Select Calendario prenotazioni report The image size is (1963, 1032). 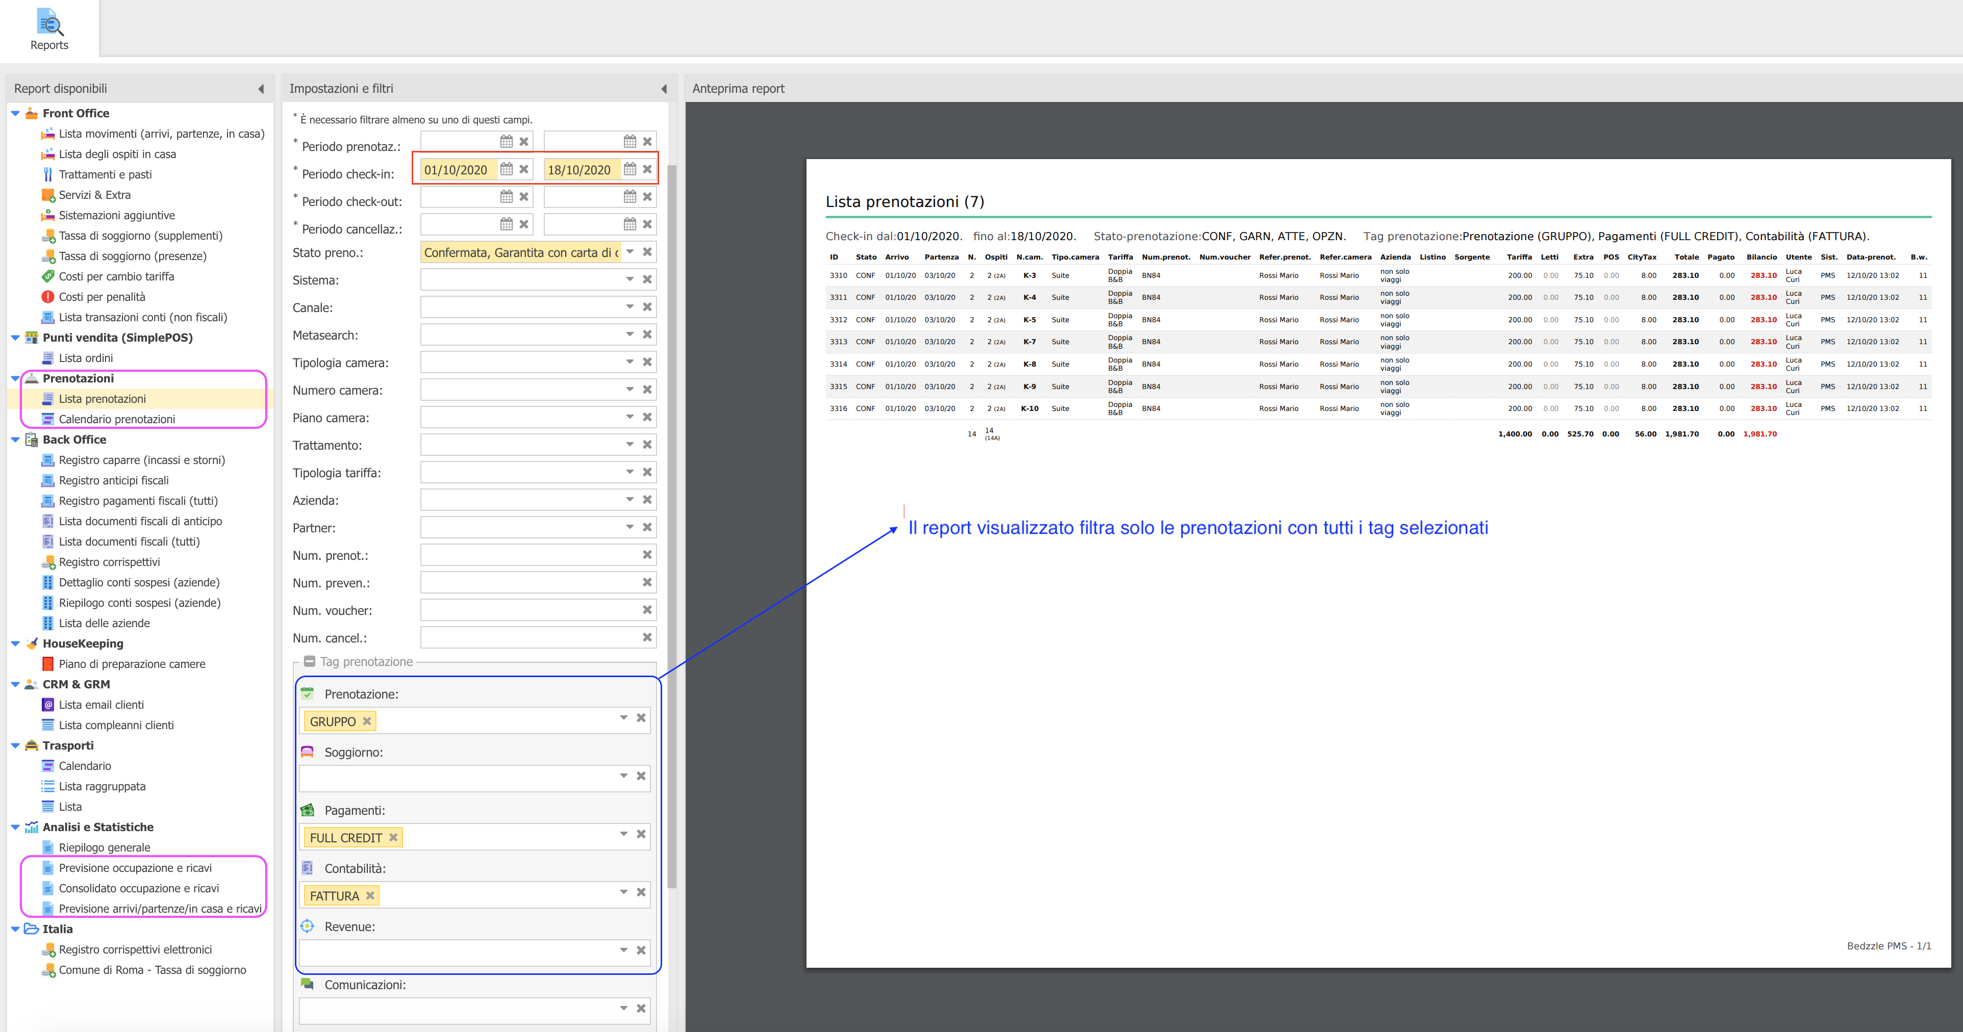[x=117, y=419]
